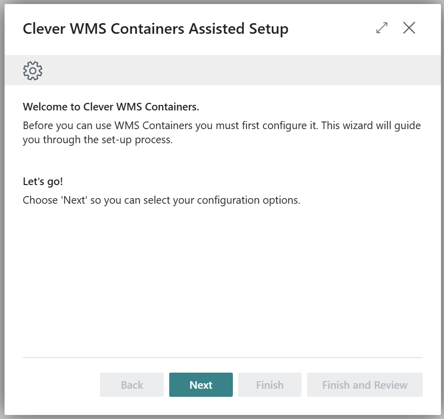This screenshot has height=419, width=444.
Task: Click the quoted word 'Next' in the instructions
Action: pyautogui.click(x=75, y=200)
